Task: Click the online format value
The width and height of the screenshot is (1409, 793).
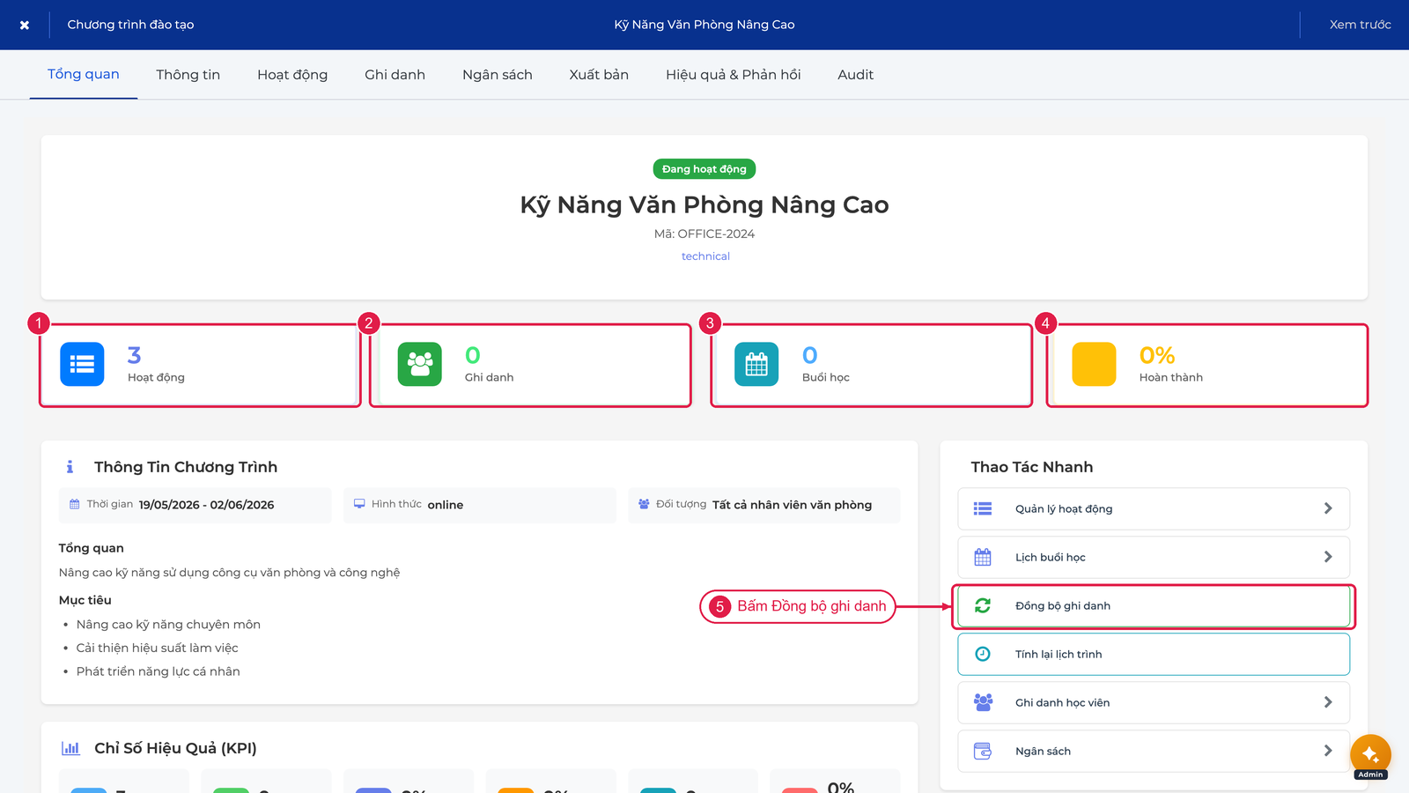Action: point(446,505)
